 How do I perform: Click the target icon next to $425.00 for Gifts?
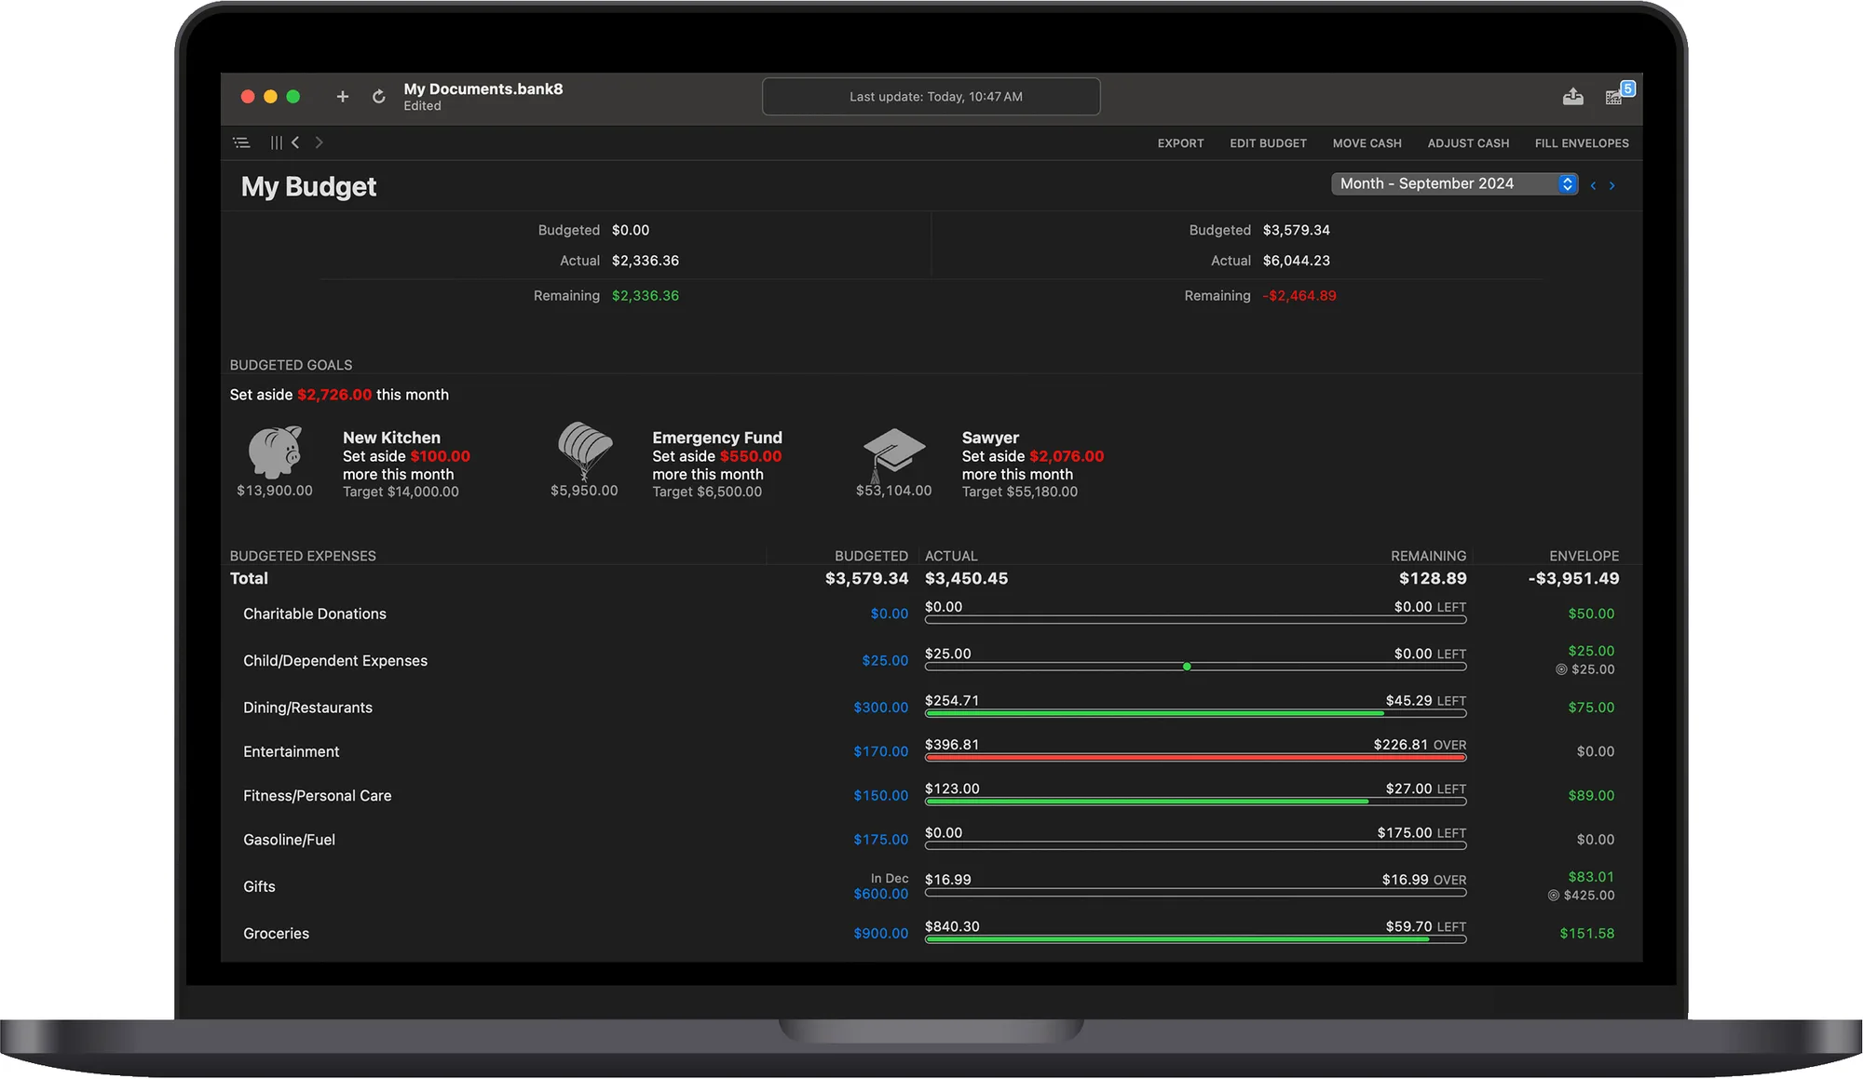point(1553,896)
